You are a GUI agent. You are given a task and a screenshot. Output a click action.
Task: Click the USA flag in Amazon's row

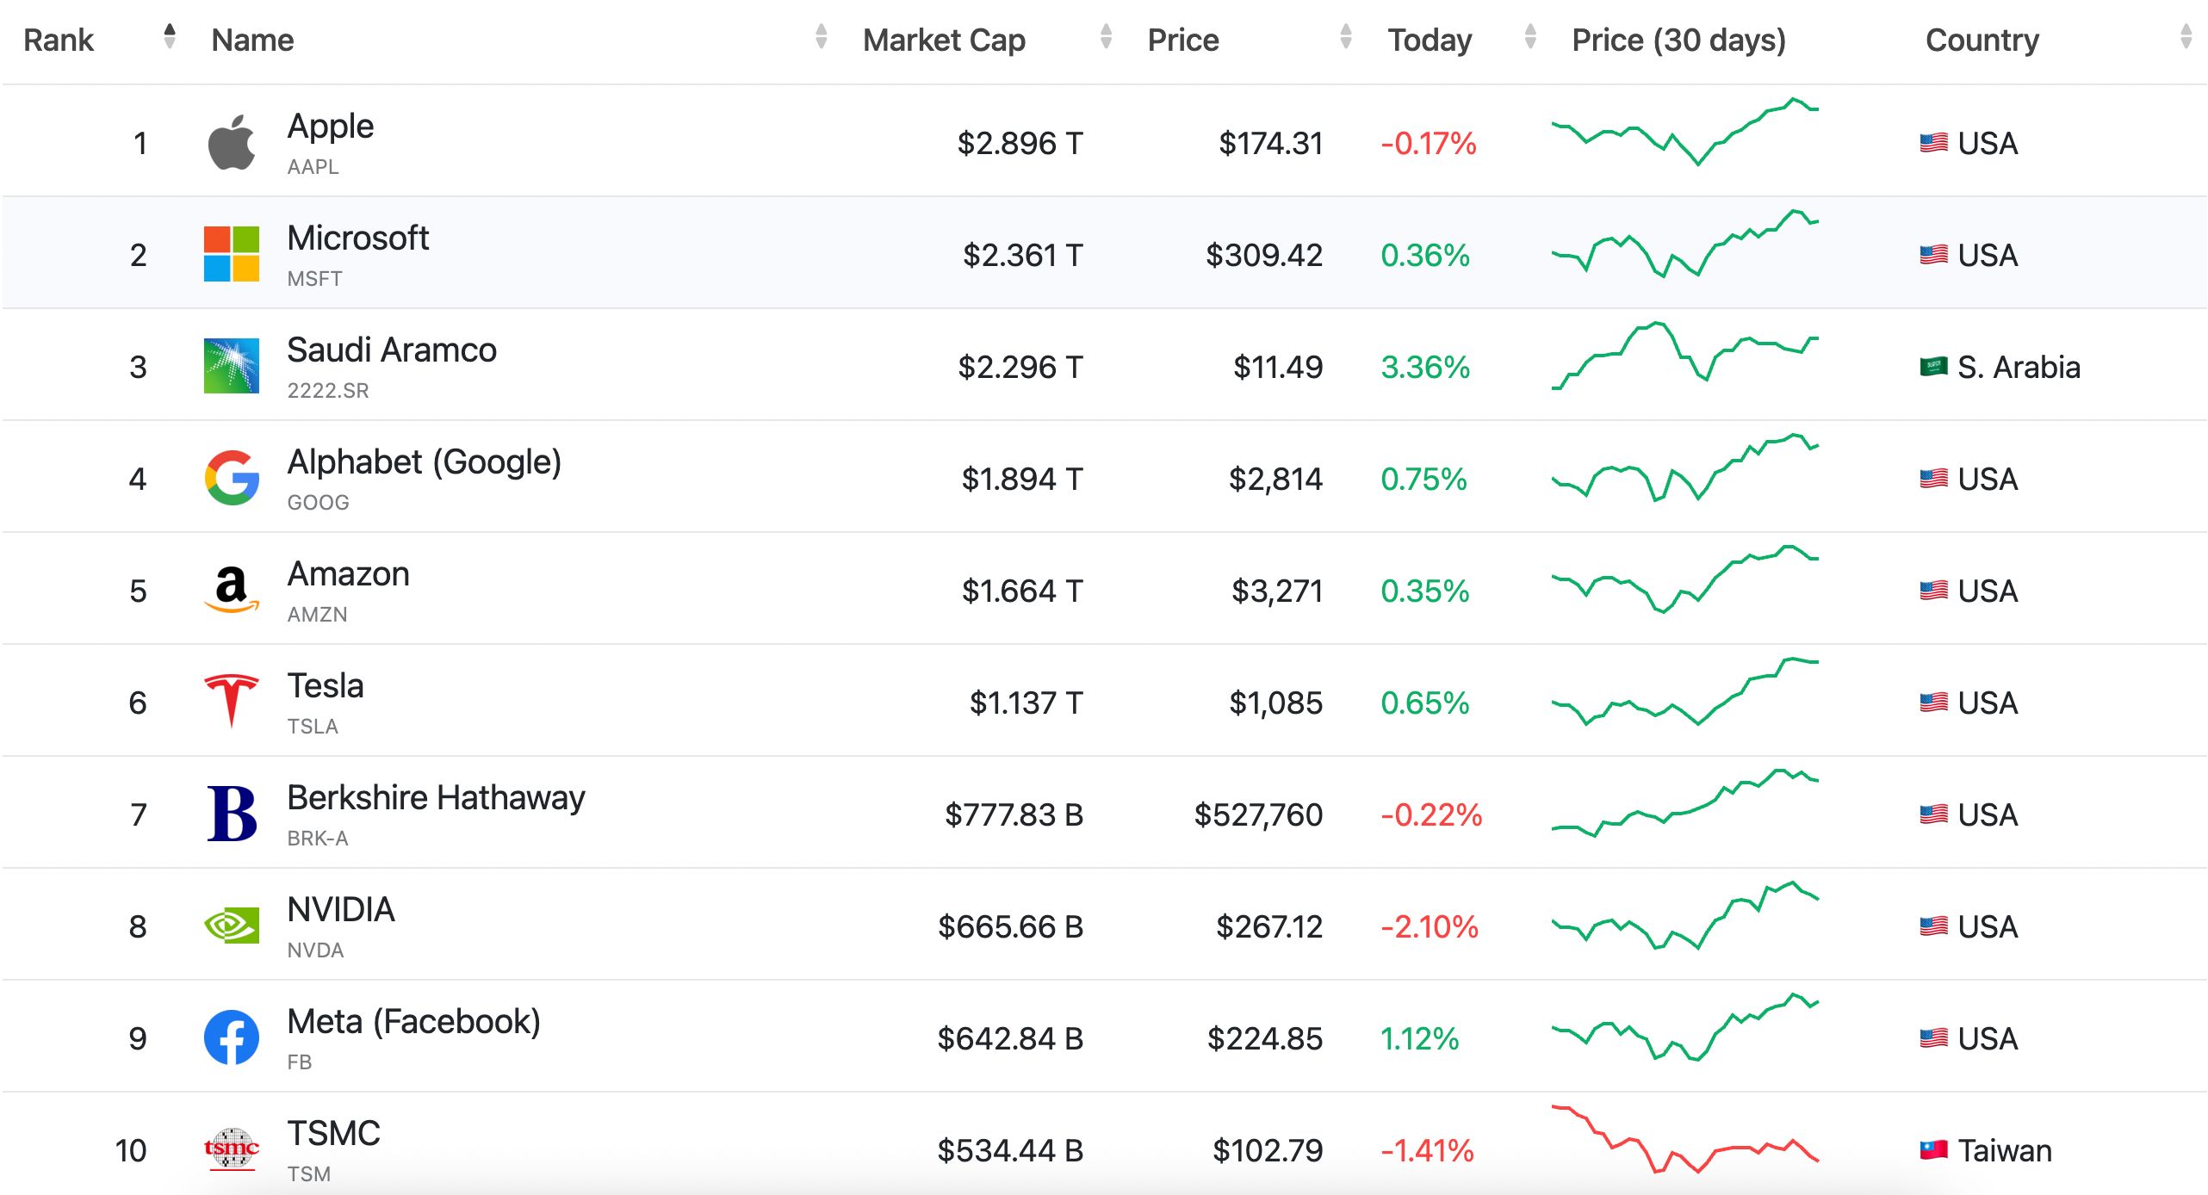(1933, 591)
